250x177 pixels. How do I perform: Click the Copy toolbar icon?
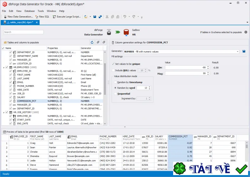point(112,17)
